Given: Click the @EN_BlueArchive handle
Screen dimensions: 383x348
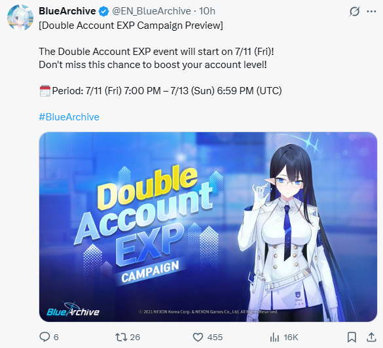Looking at the screenshot, I should click(151, 11).
